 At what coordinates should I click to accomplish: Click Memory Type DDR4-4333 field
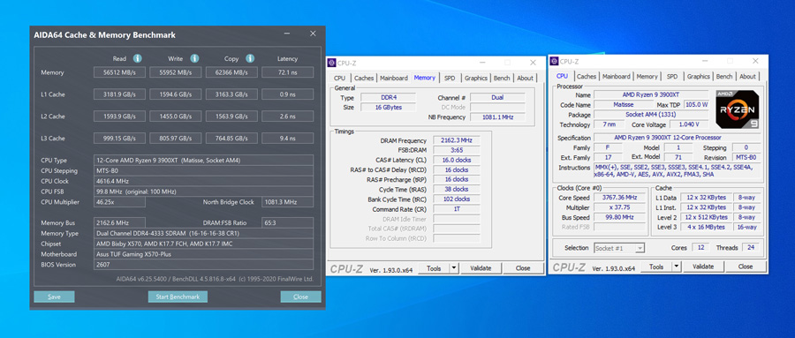[x=203, y=233]
